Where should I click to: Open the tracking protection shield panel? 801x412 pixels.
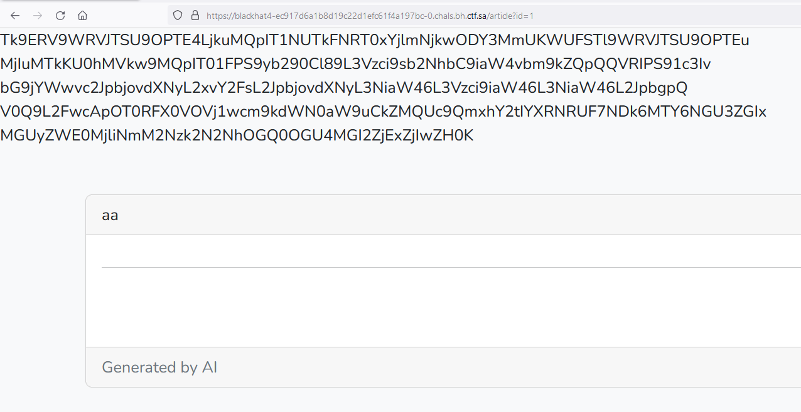pyautogui.click(x=178, y=16)
